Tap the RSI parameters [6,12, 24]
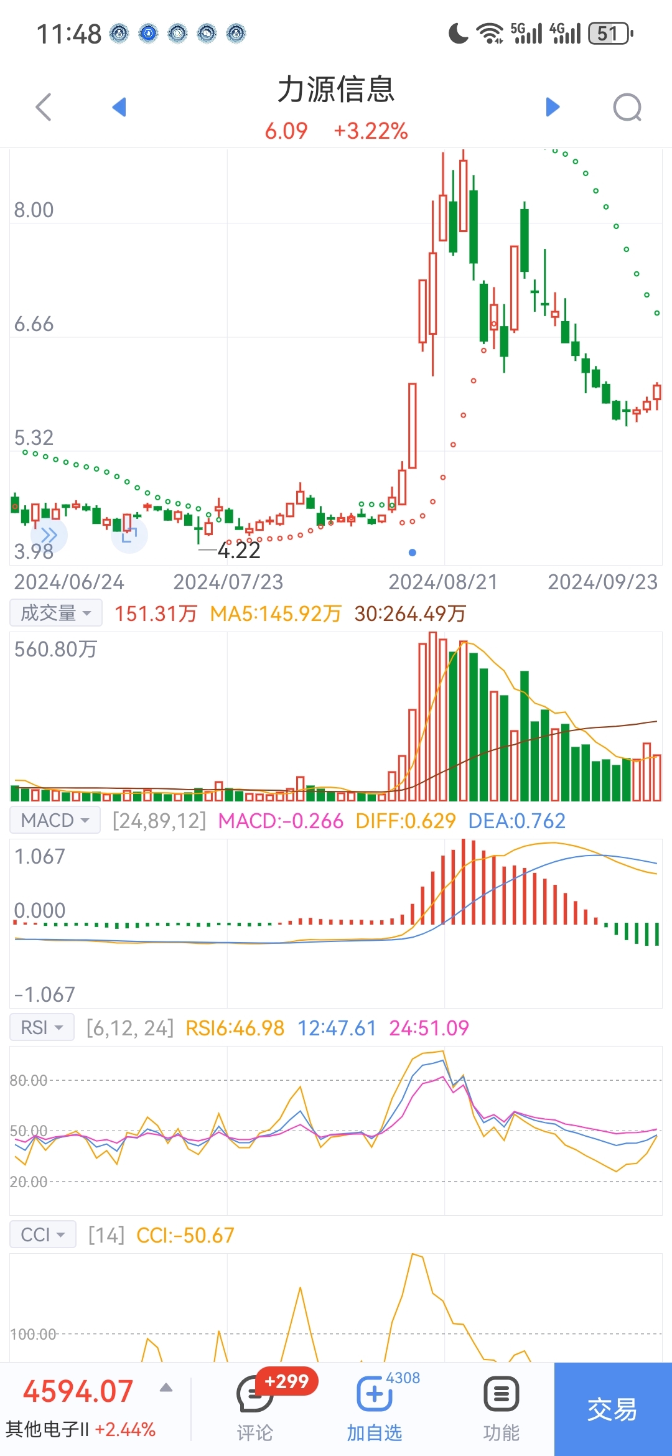 coord(130,1028)
